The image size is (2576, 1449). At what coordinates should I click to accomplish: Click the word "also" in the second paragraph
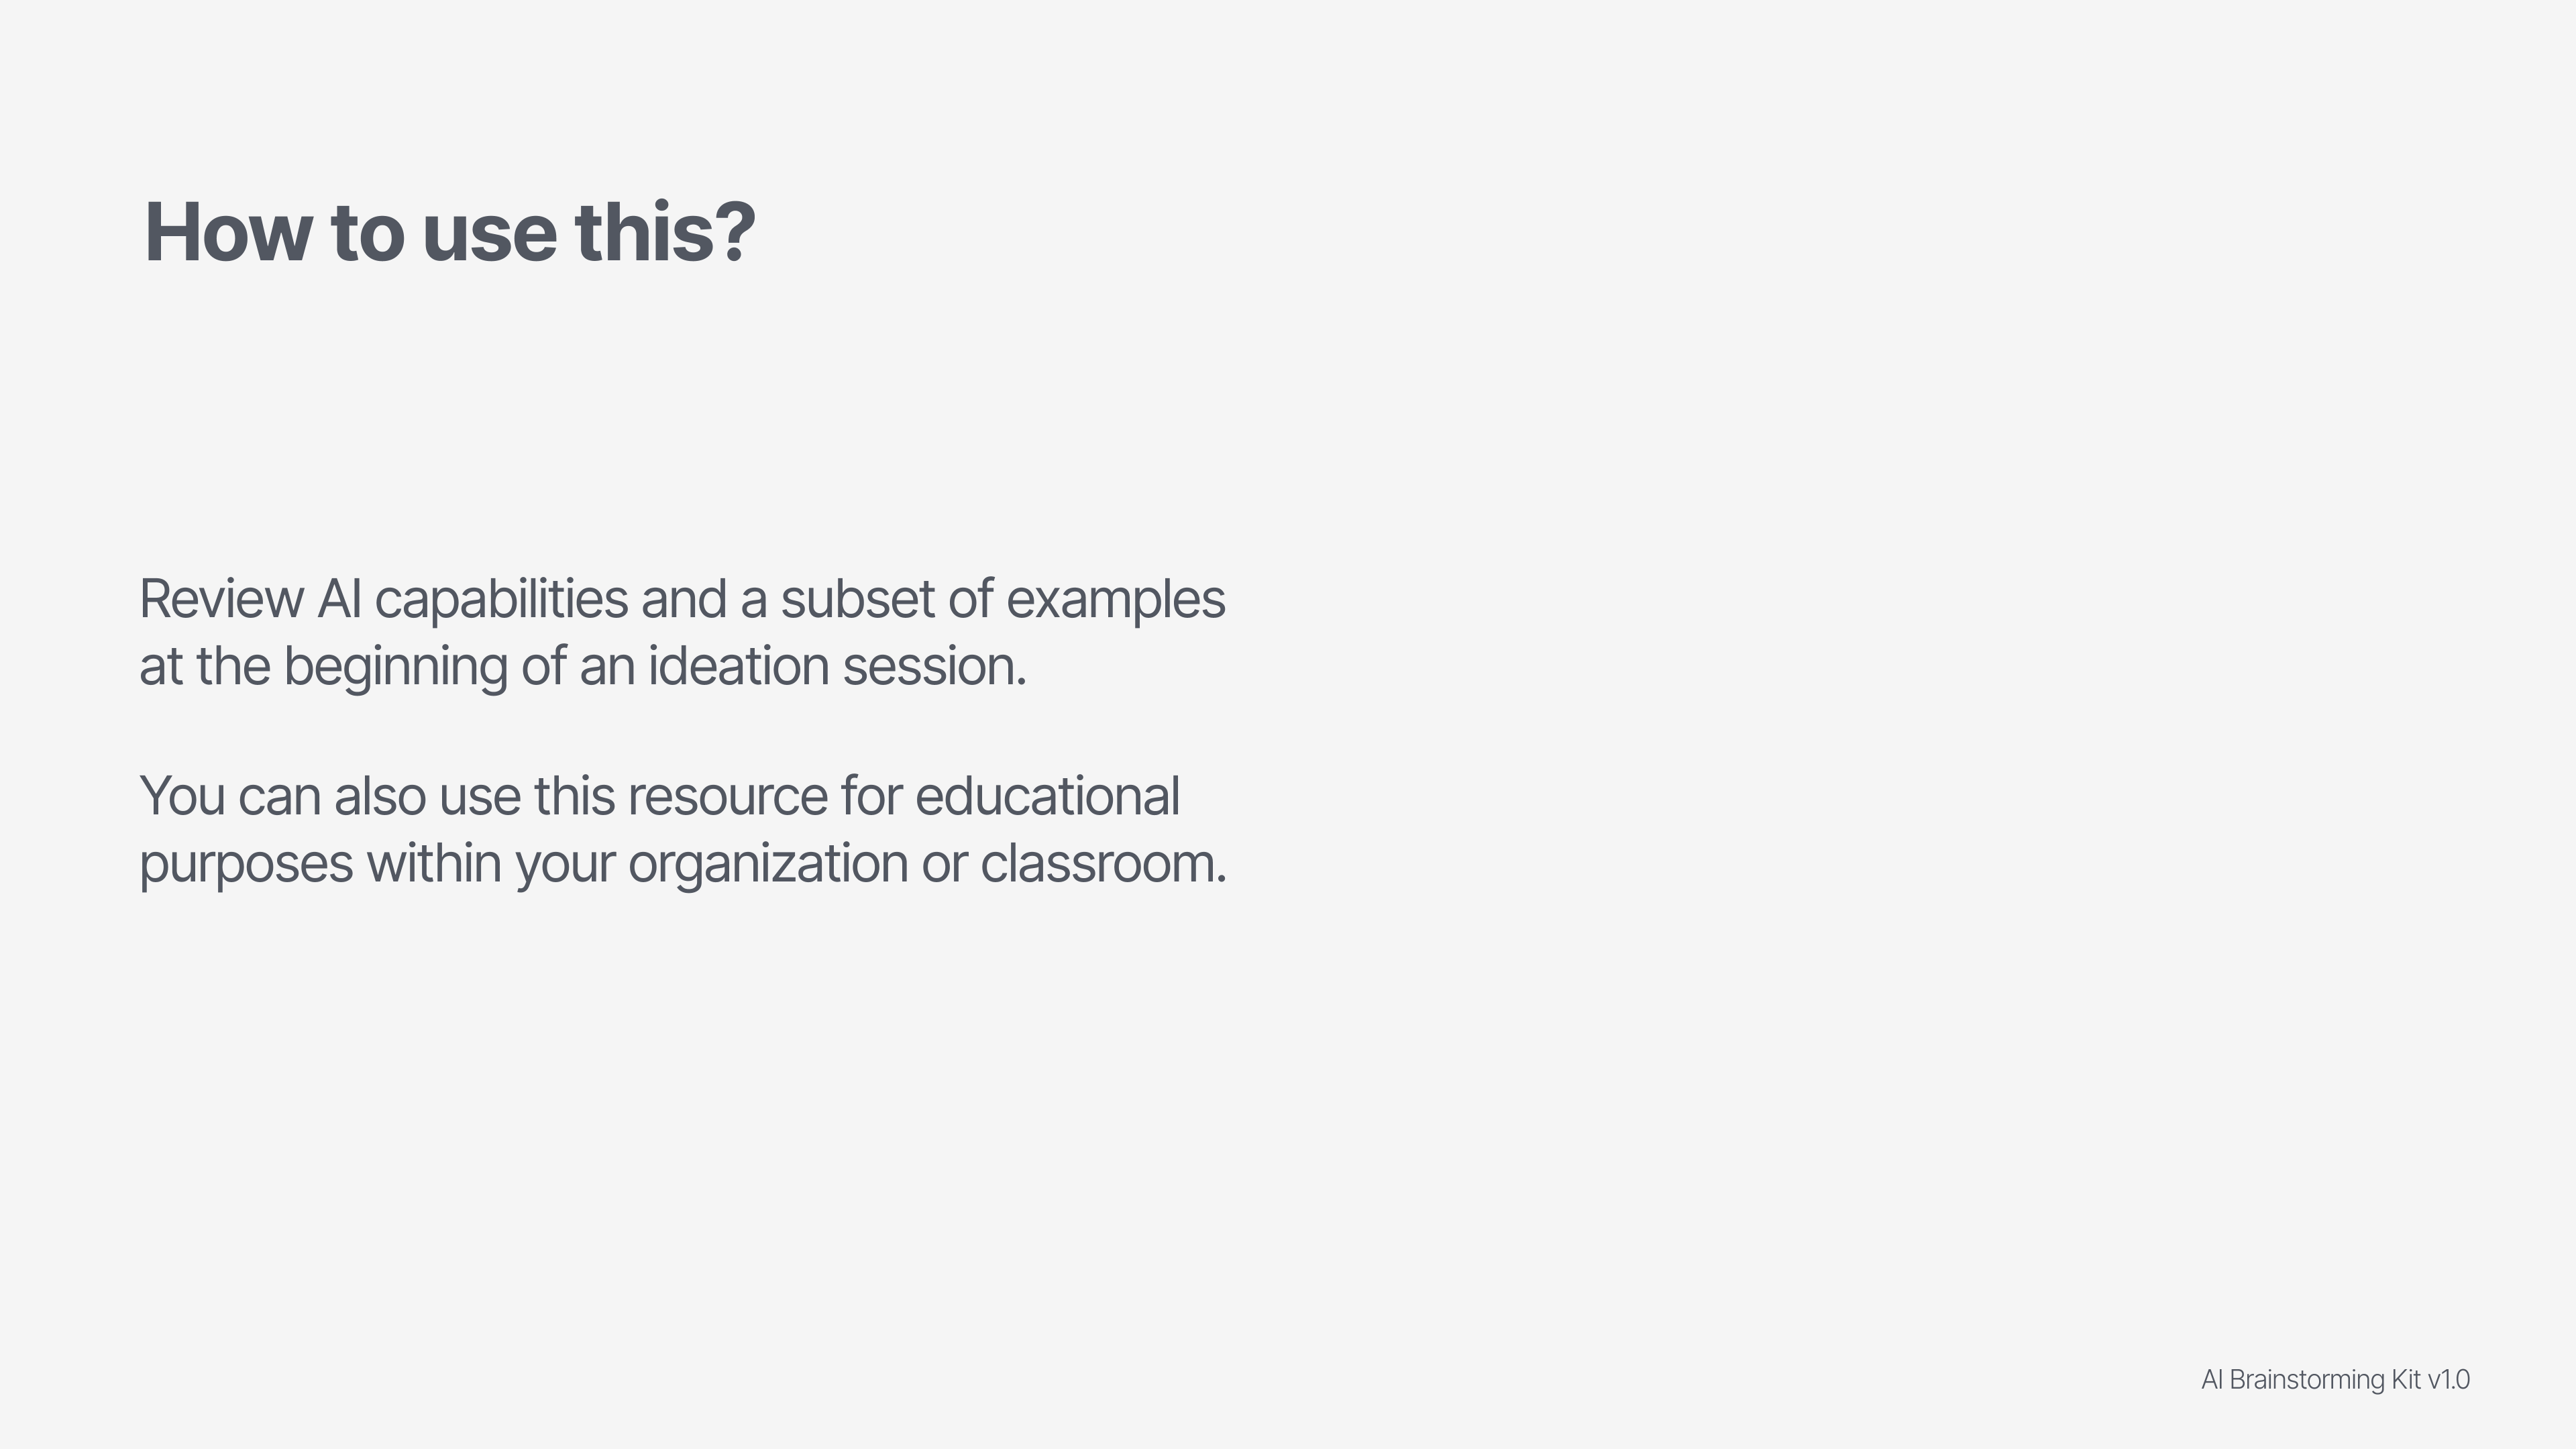[380, 796]
